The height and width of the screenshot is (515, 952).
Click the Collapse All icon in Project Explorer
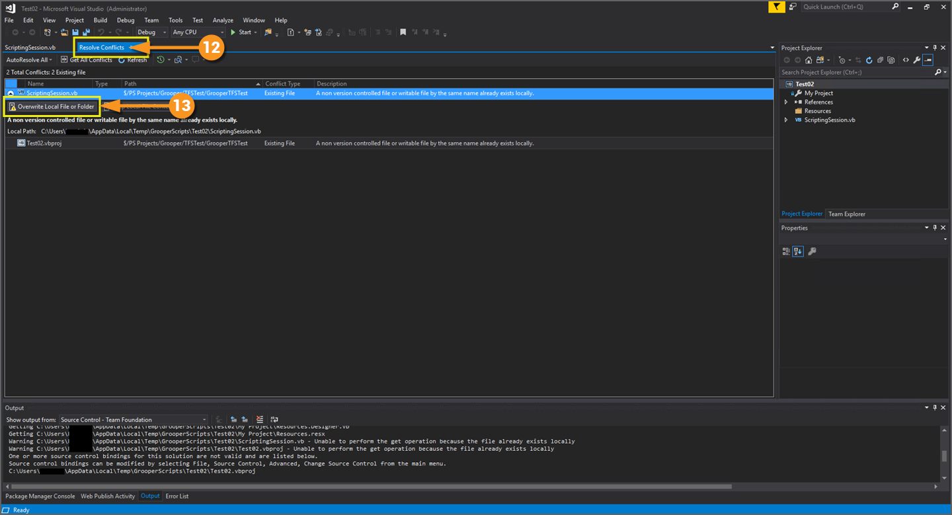[x=880, y=60]
